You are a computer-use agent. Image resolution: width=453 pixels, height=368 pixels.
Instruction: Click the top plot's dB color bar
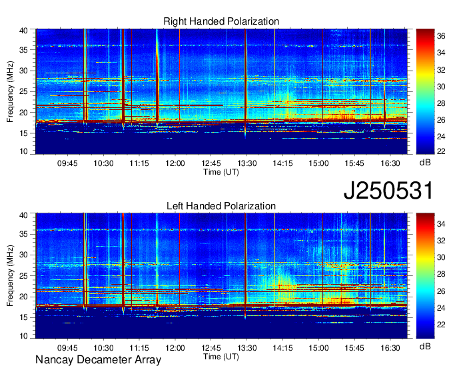425,91
